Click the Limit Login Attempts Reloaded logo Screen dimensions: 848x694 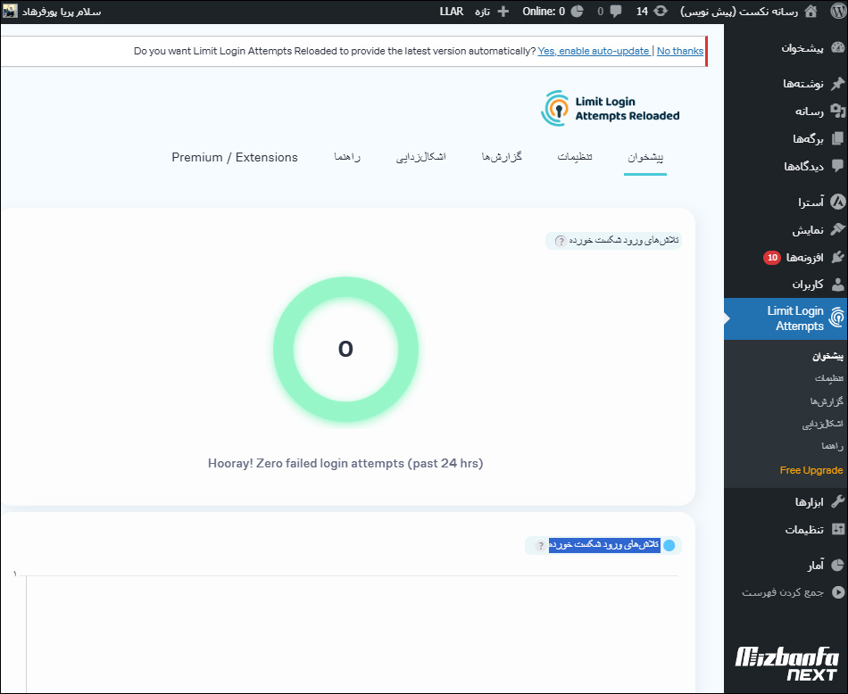point(611,108)
